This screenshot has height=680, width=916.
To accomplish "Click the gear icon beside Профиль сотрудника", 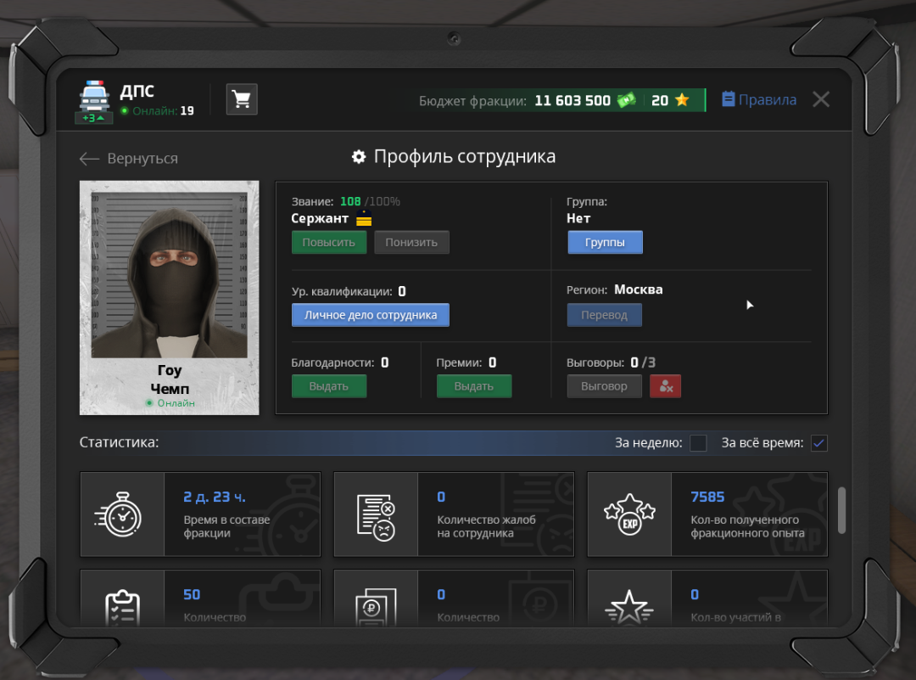I will click(359, 157).
